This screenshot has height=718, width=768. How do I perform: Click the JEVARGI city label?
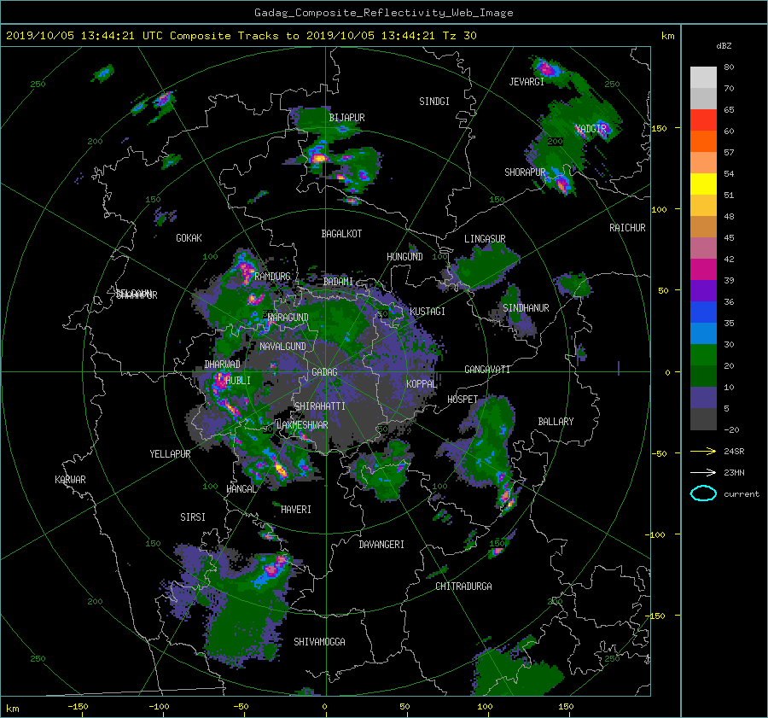[527, 82]
